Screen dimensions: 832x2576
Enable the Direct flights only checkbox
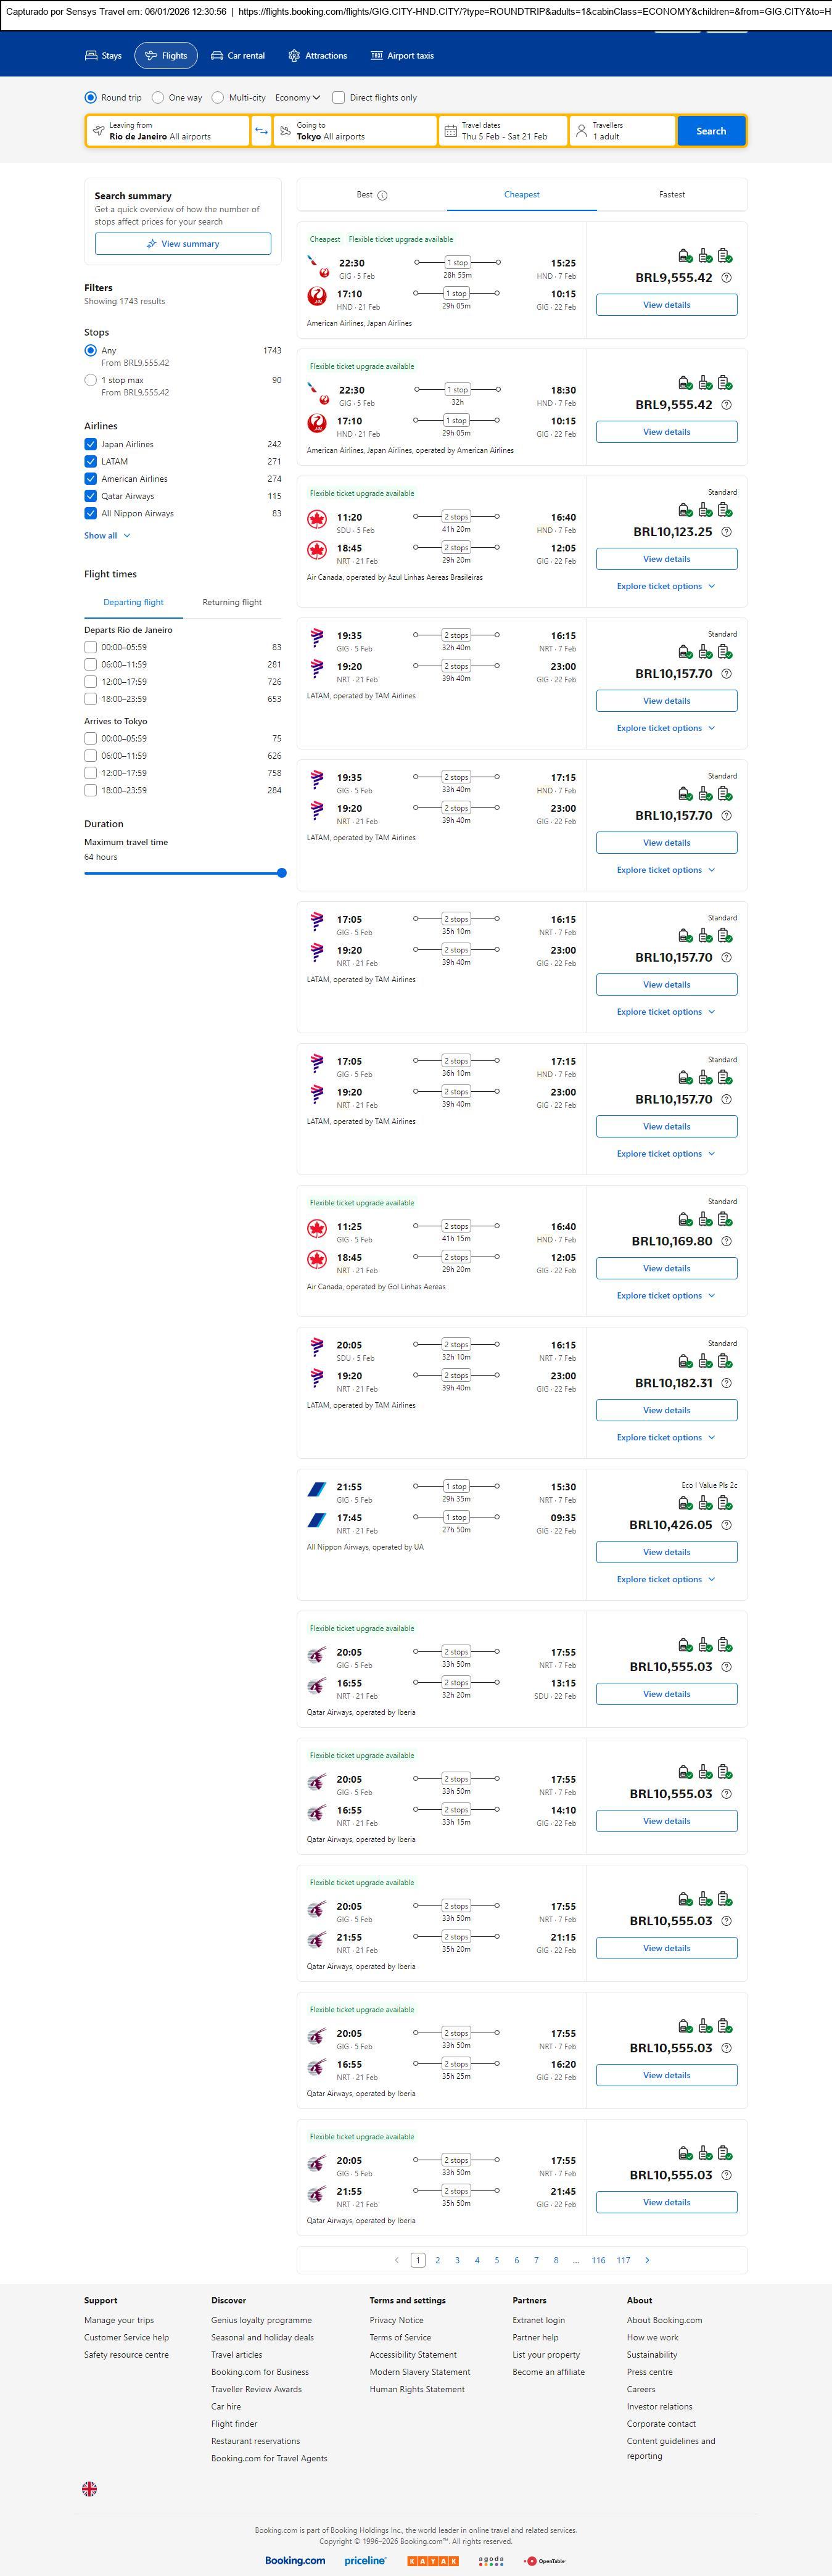tap(339, 98)
